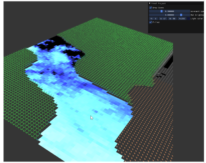Toggle the Draw Scene checkbox
The image size is (206, 163).
pyautogui.click(x=150, y=8)
